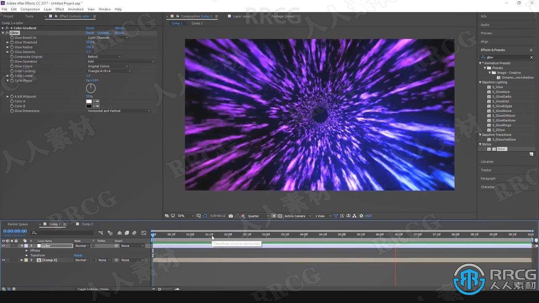Switch to the Project panel tab
The height and width of the screenshot is (303, 539).
(x=8, y=16)
